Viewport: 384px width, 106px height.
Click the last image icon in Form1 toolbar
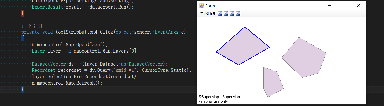coord(238,14)
